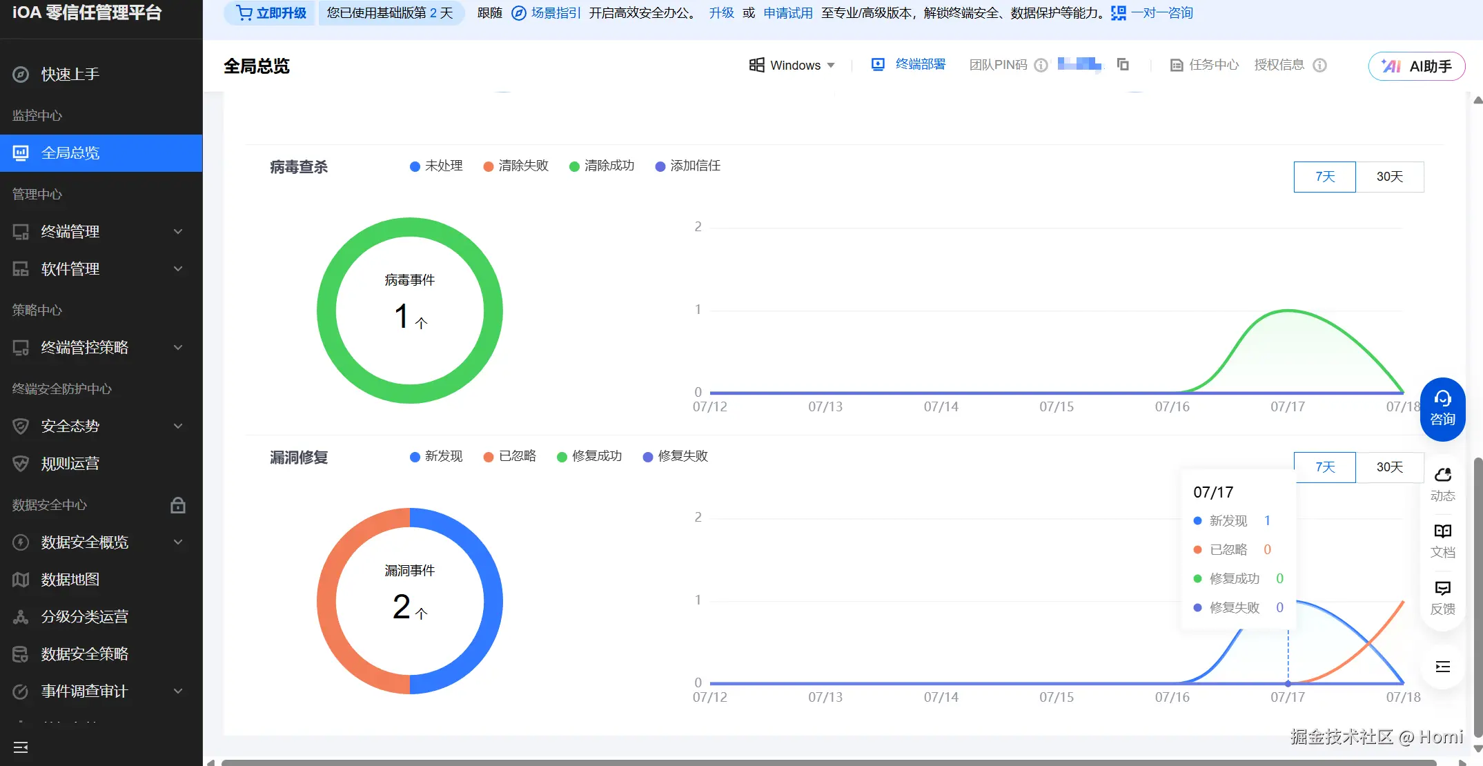Click the team PIN info icon

pos(1041,66)
